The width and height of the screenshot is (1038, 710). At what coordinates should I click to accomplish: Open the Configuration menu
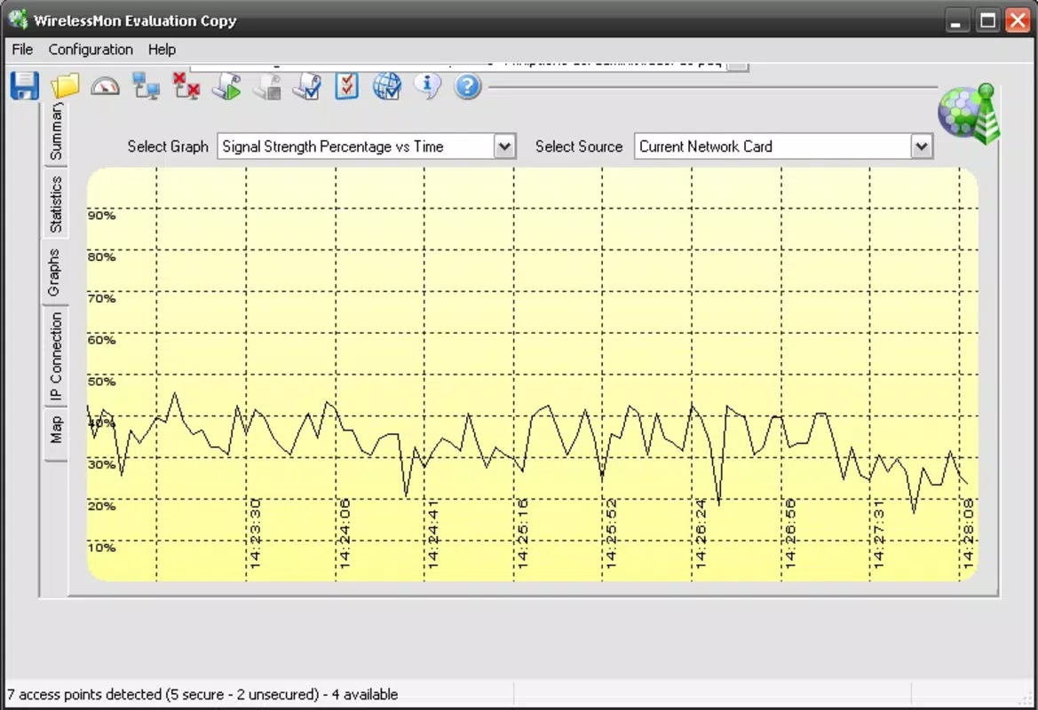point(90,50)
